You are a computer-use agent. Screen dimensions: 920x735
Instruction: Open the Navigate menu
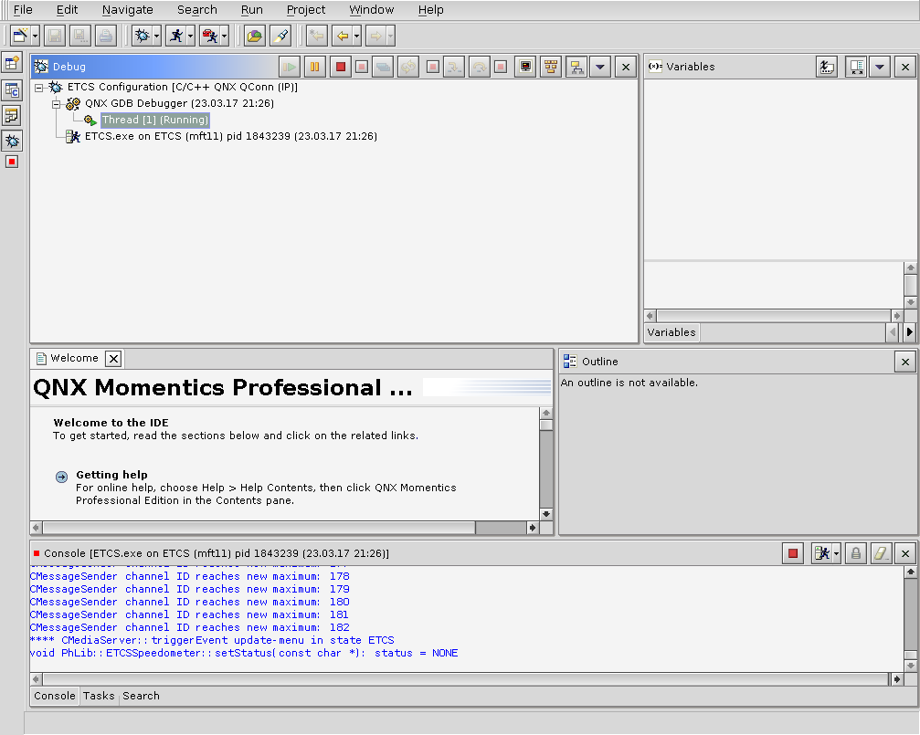[127, 10]
